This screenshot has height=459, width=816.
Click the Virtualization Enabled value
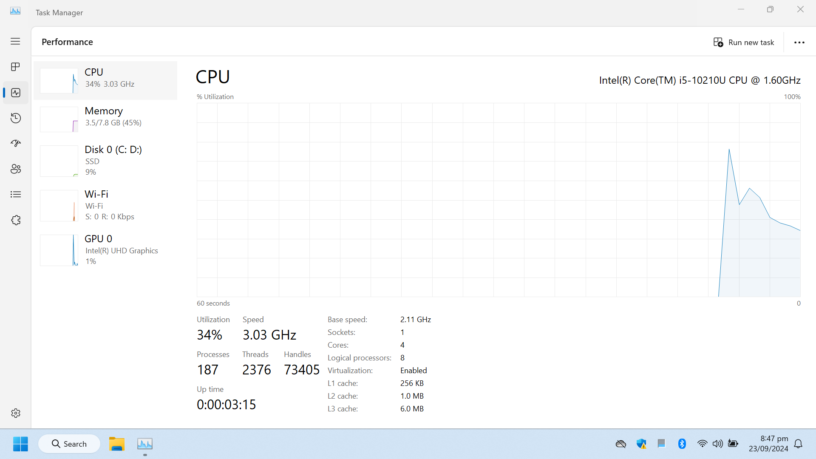[414, 371]
